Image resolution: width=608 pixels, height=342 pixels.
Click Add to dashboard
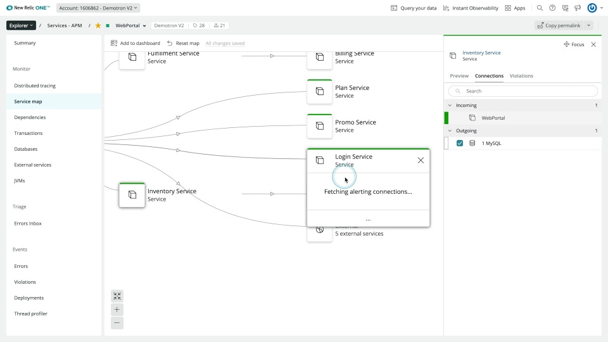(136, 44)
